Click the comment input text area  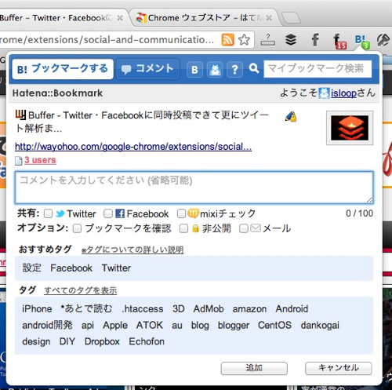click(194, 188)
